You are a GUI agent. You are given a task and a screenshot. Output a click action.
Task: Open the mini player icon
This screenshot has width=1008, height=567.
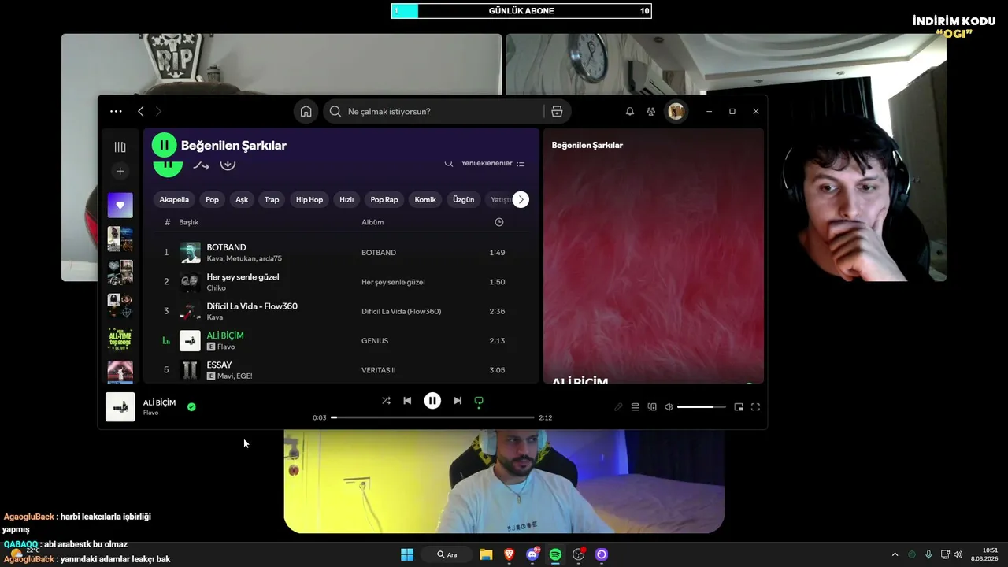tap(739, 407)
